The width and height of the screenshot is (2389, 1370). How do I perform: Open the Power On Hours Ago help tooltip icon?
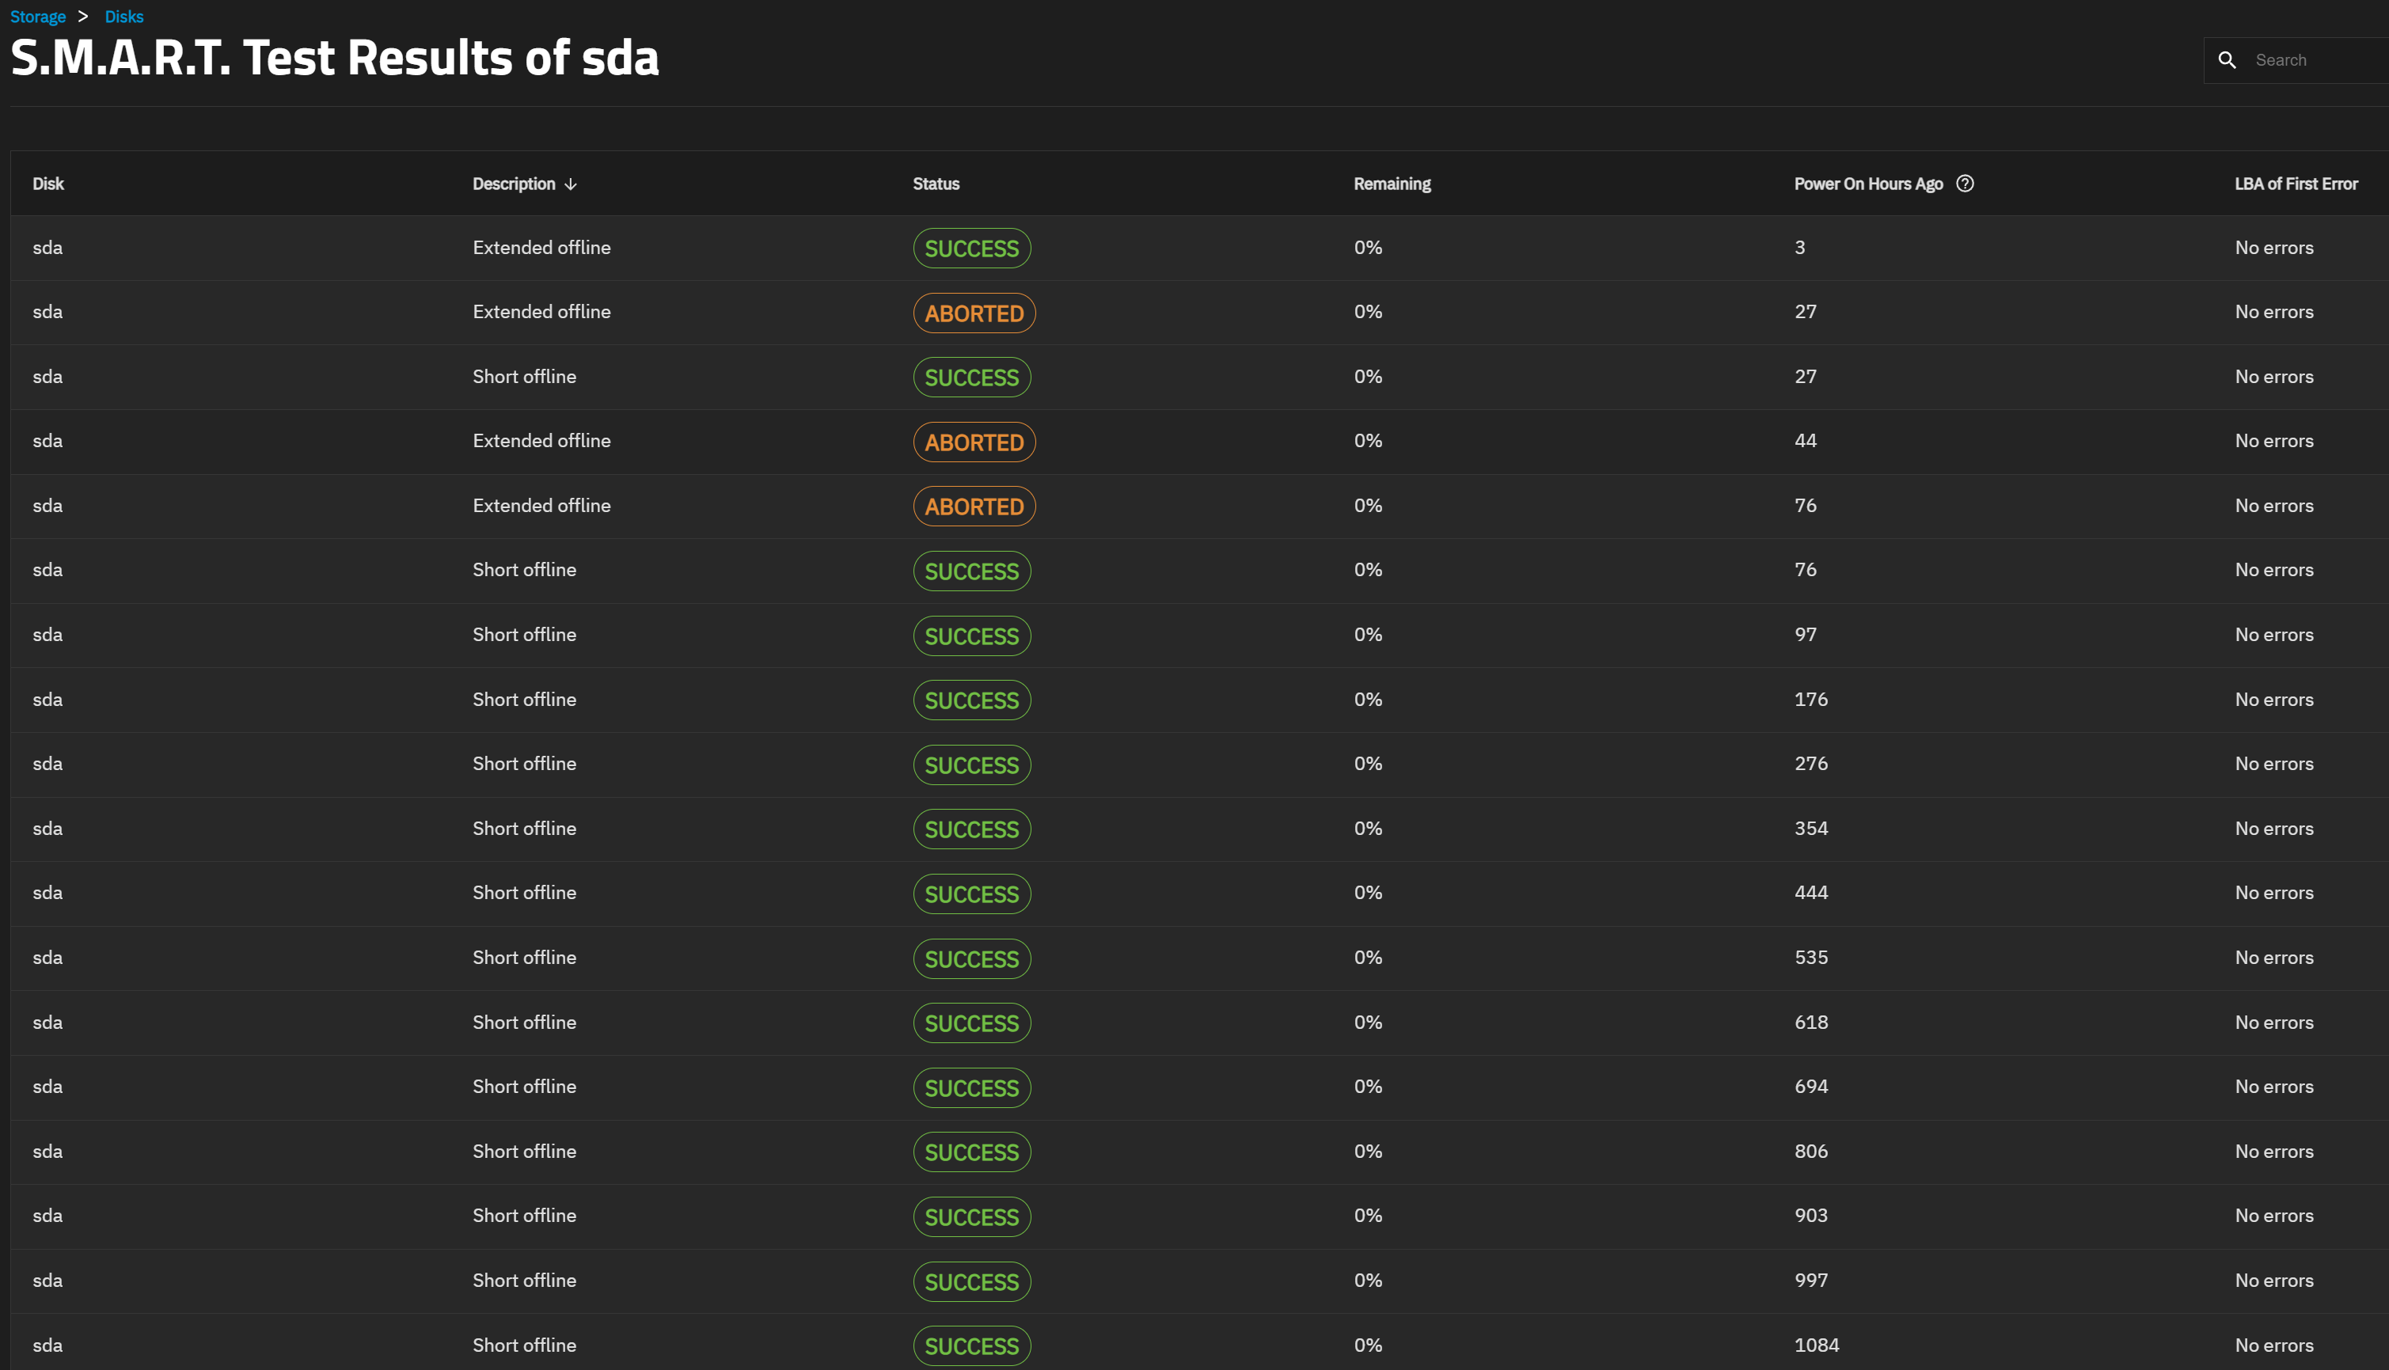coord(1965,184)
